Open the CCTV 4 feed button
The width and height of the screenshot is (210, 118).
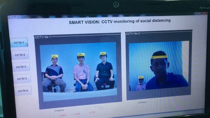tap(23, 91)
